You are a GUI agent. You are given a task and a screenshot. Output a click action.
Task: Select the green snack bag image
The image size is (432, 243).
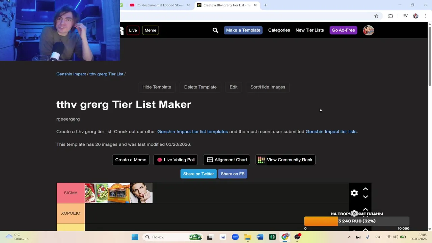point(102,193)
